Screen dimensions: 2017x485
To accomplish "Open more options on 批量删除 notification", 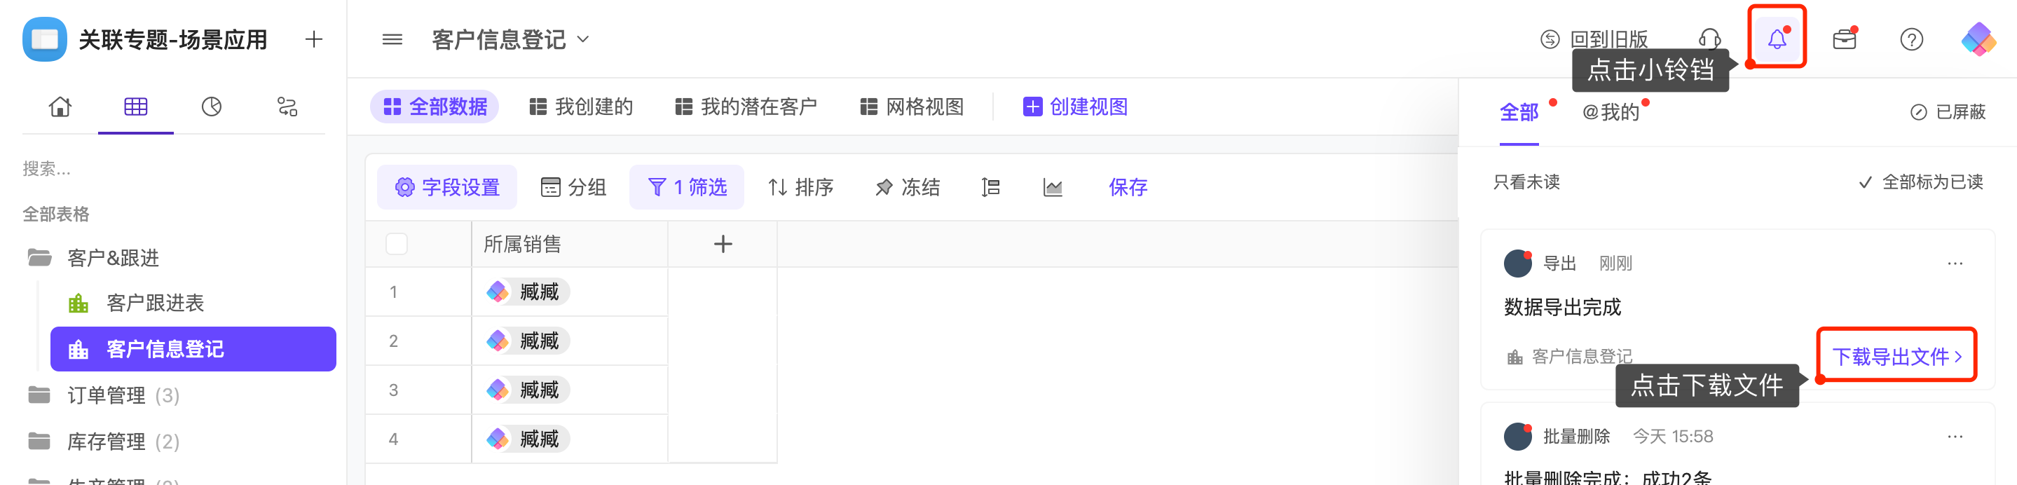I will pos(1955,437).
